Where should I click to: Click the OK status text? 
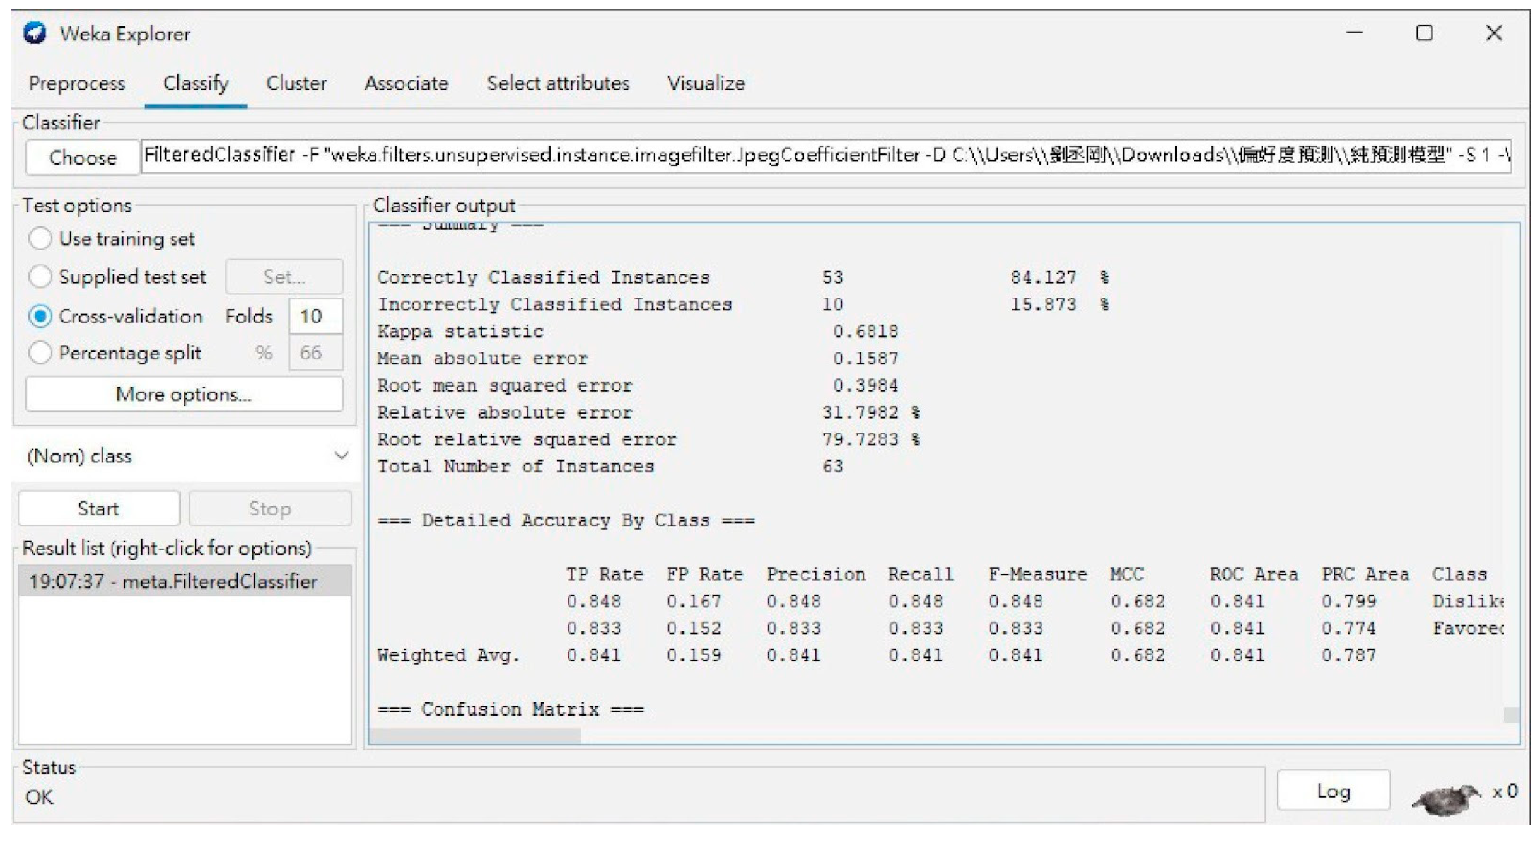coord(39,798)
